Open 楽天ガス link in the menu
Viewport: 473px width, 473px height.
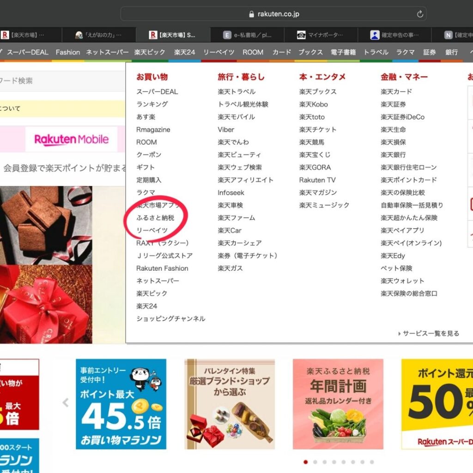point(230,268)
